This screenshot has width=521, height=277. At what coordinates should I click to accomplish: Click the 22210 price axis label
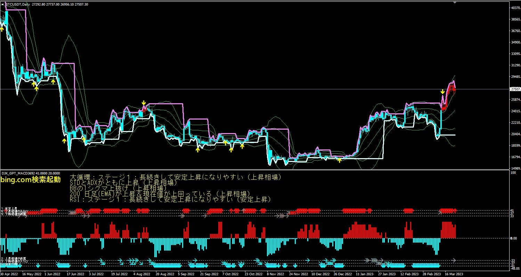point(515,123)
